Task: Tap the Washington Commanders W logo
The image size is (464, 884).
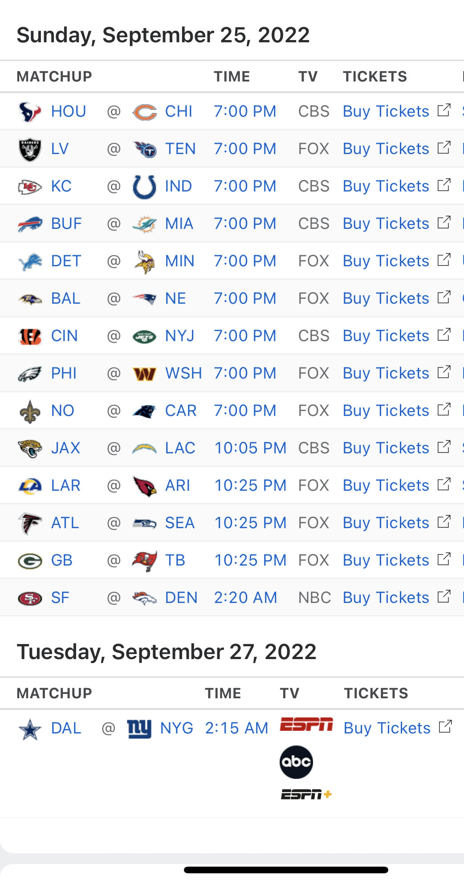Action: (144, 373)
